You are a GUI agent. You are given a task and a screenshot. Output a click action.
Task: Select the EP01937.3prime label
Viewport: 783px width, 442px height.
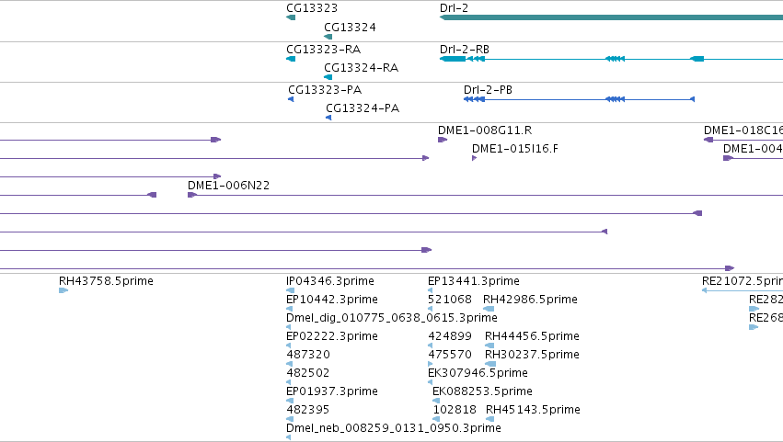coord(331,391)
